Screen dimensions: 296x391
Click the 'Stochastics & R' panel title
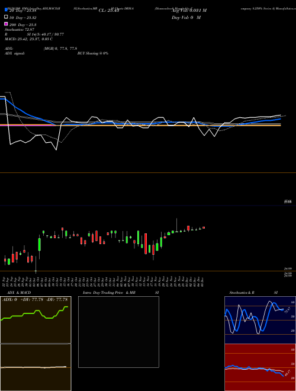[242, 293]
